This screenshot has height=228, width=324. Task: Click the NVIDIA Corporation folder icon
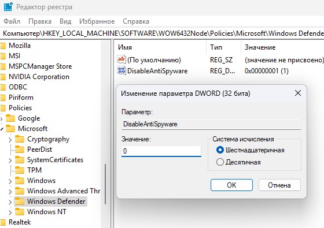point(3,77)
